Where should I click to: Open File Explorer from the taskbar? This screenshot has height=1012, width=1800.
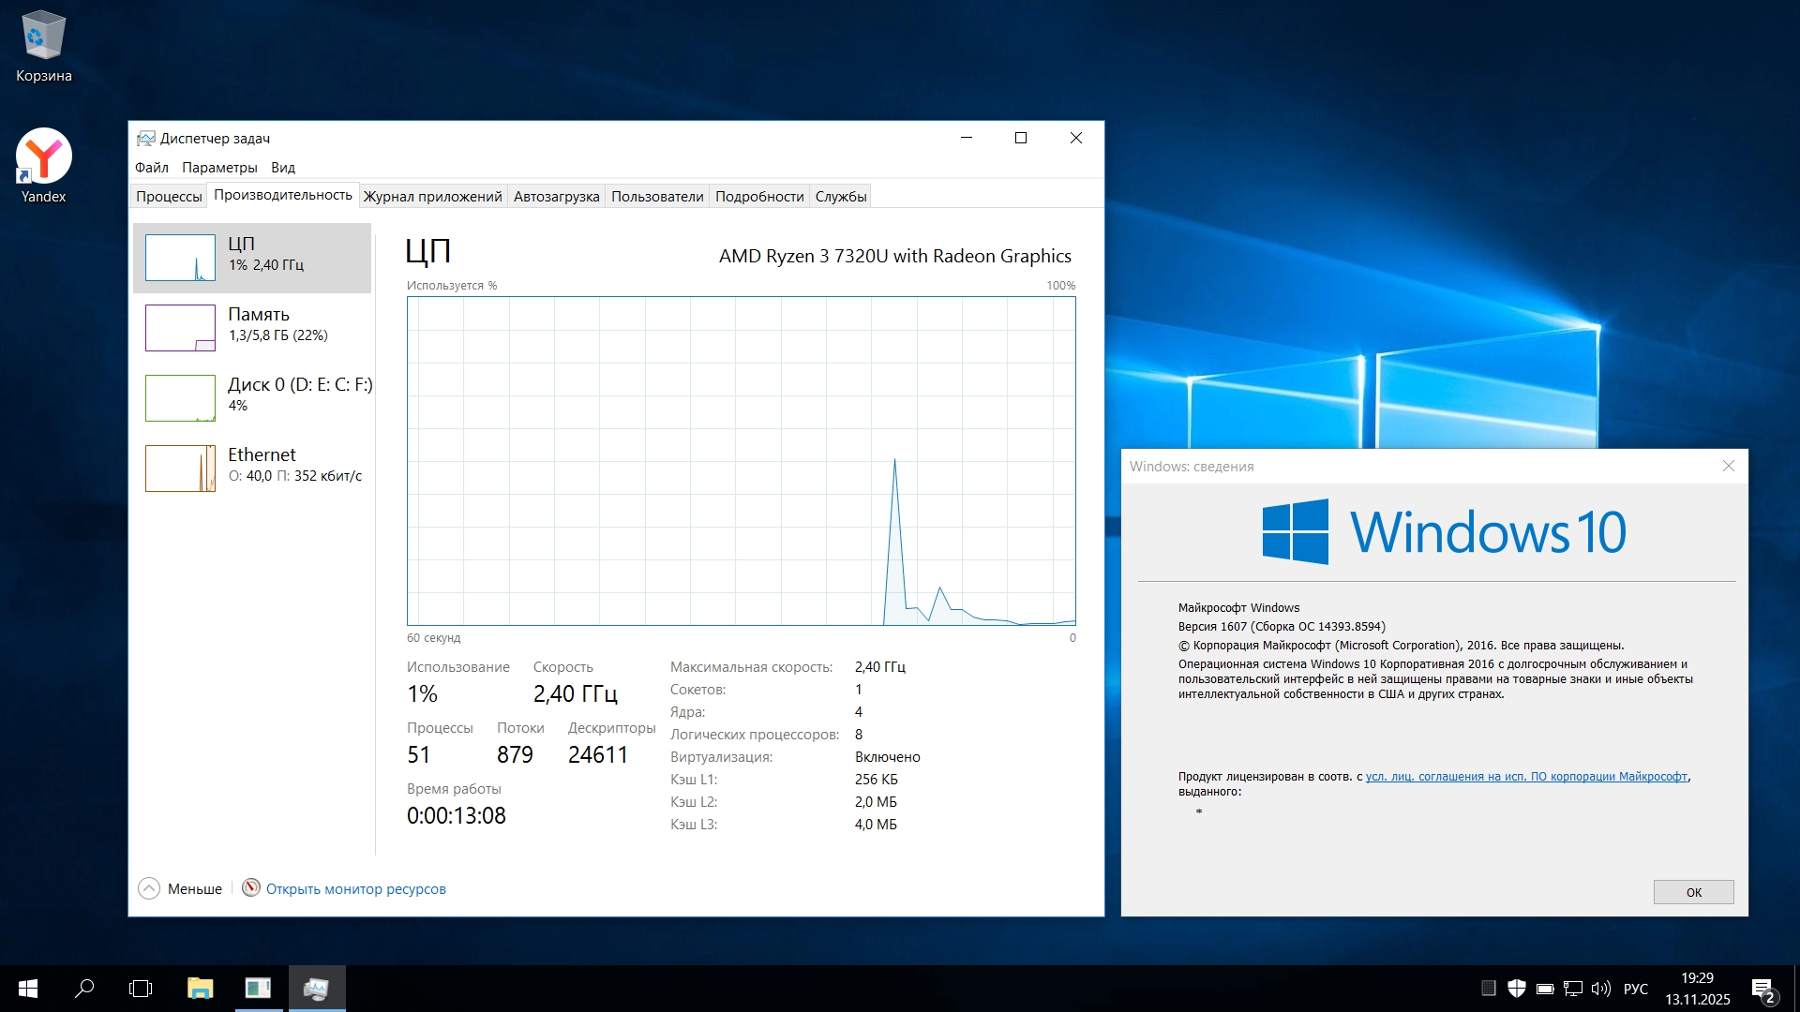[x=200, y=989]
